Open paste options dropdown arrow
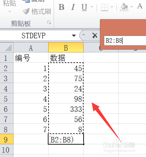 (x=9, y=12)
